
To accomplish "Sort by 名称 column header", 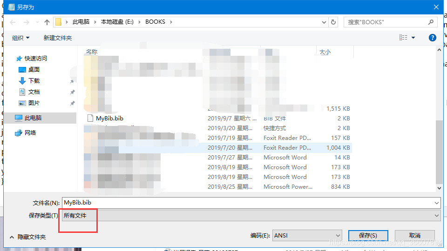I will (x=92, y=52).
